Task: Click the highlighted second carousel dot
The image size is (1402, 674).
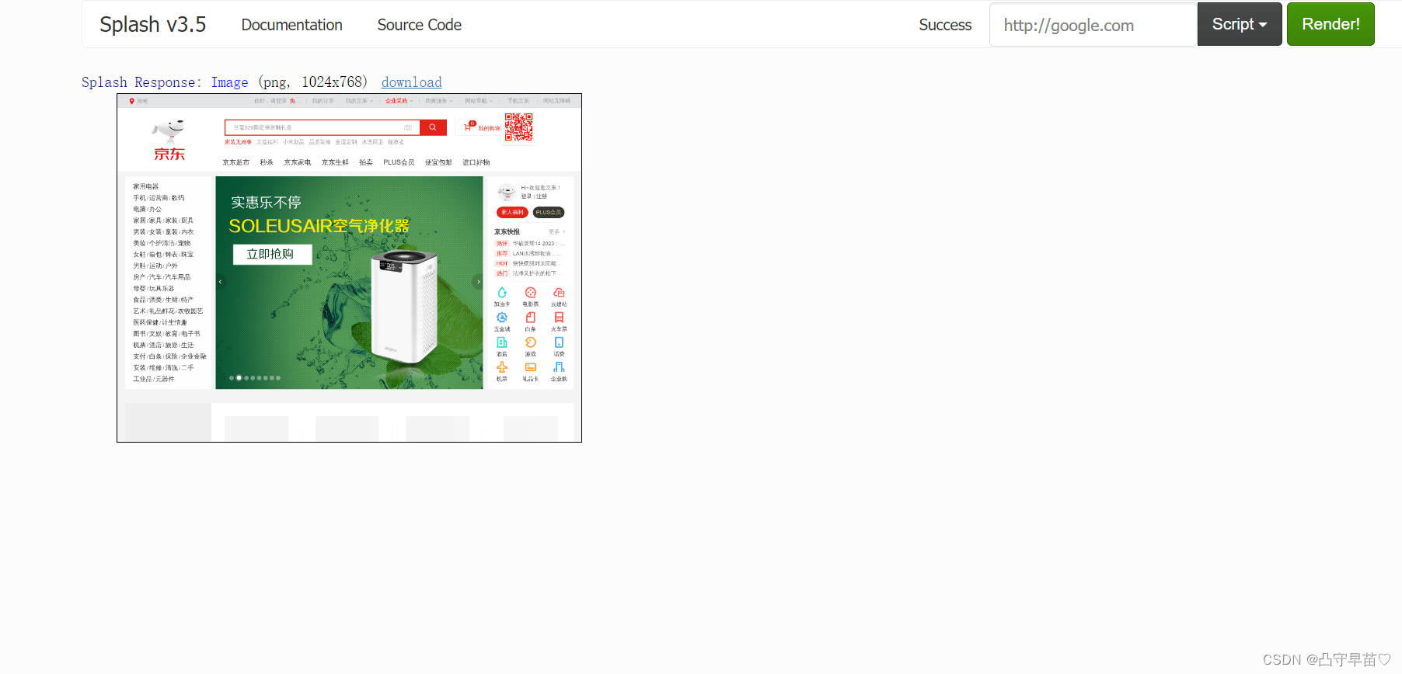Action: (239, 378)
